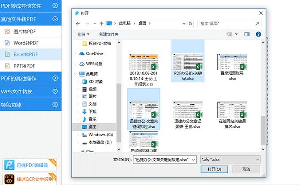Select 2018.10.08 王俊 工作报表.xlsx file
The image size is (299, 185).
point(144,70)
